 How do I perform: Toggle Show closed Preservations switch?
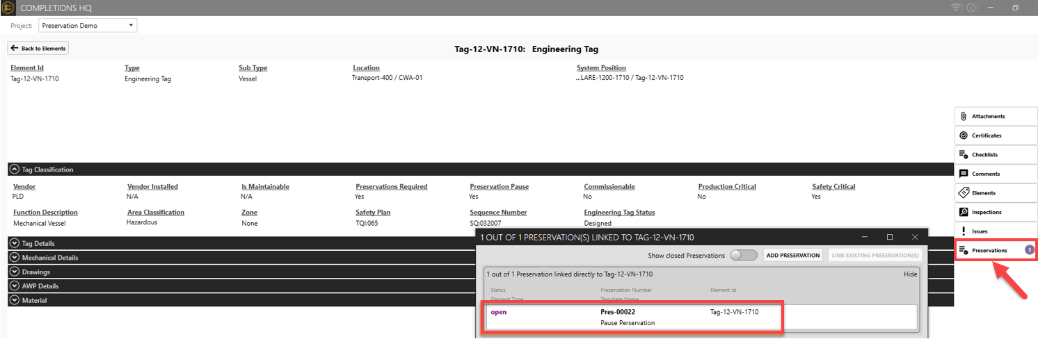744,256
